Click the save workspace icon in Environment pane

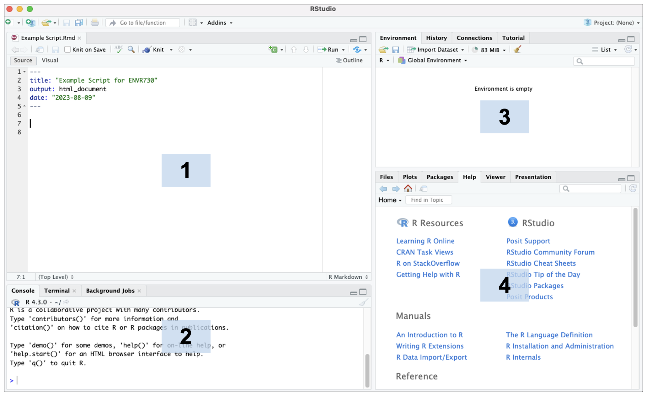coord(395,50)
